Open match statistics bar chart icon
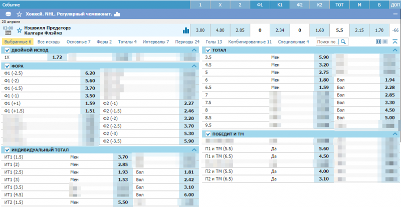The height and width of the screenshot is (207, 401). [186, 30]
